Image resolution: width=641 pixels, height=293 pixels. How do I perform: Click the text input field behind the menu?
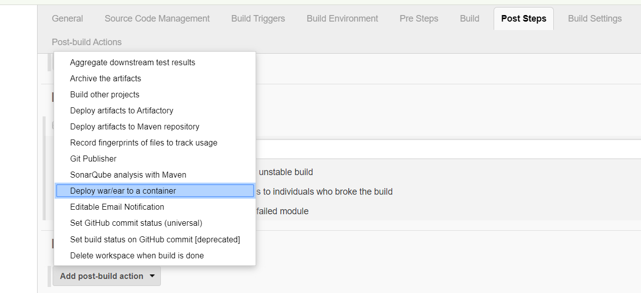pos(446,149)
